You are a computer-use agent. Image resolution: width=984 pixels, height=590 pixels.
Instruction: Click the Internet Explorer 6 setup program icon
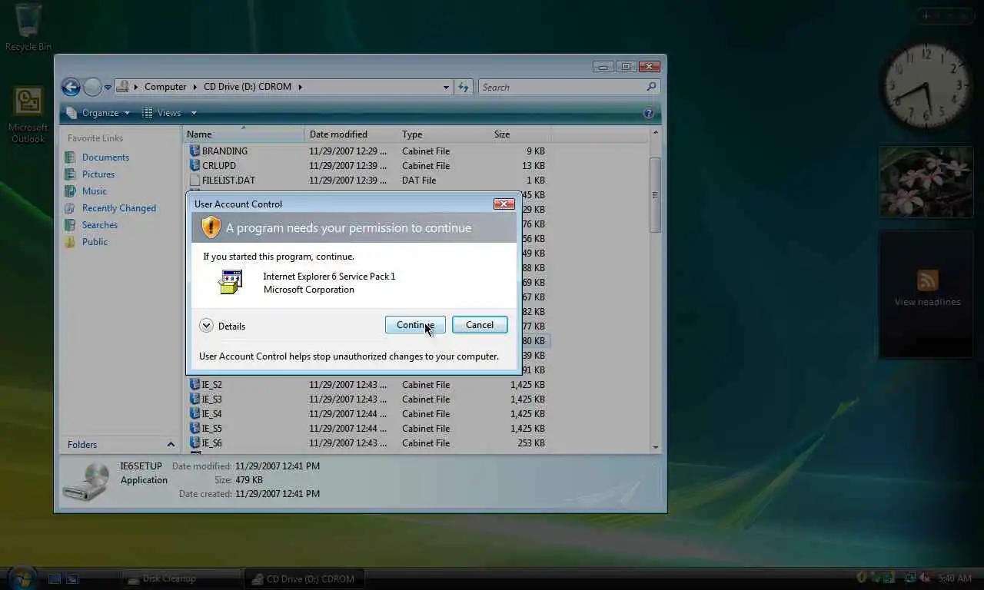(x=231, y=282)
